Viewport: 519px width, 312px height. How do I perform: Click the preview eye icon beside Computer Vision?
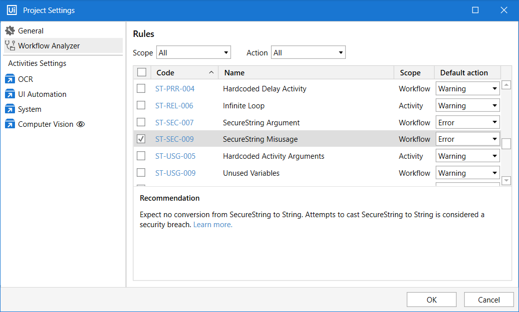(x=80, y=124)
